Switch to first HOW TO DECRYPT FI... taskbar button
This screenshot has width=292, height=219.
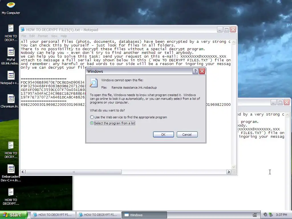[53, 215]
